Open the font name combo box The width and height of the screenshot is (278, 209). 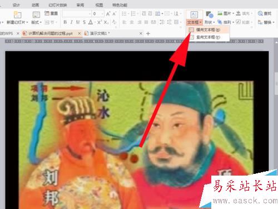(x=77, y=14)
